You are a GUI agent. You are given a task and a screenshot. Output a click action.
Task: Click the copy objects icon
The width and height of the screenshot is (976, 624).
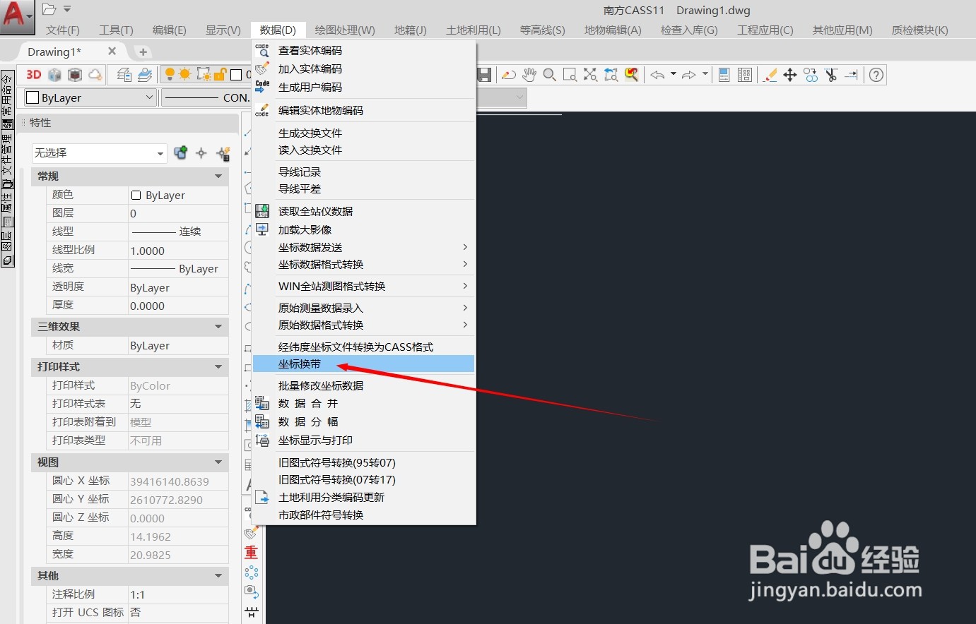coord(811,75)
